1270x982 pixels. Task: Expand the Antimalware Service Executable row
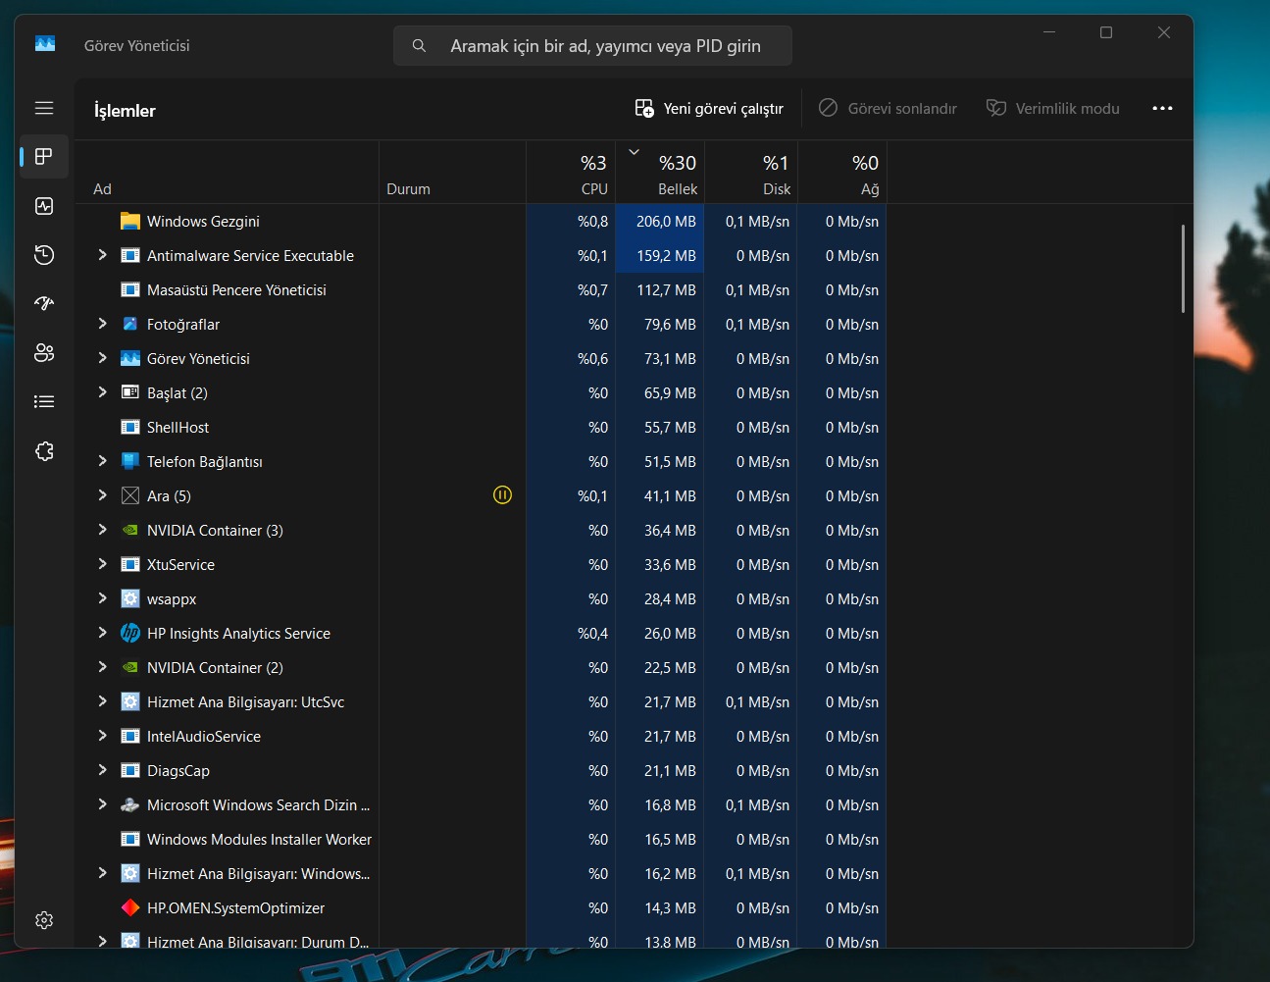(x=102, y=255)
